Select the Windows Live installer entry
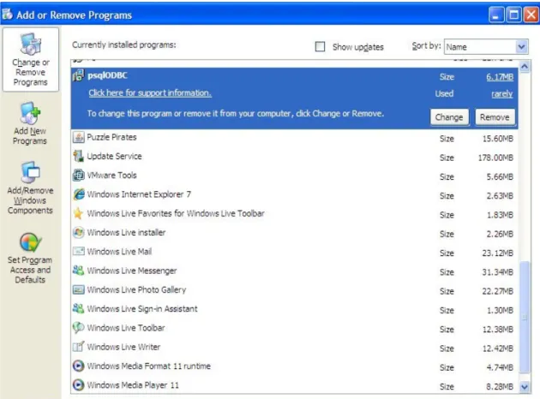 coord(295,233)
